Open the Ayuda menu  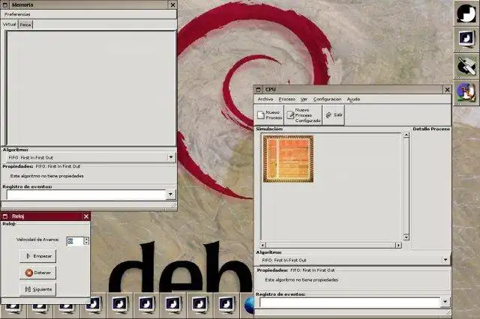(x=353, y=99)
